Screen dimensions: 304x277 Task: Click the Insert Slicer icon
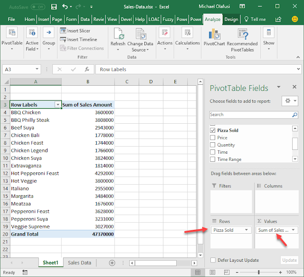click(64, 31)
